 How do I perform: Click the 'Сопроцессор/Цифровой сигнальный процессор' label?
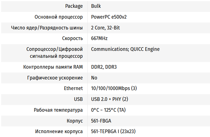tap(55, 53)
